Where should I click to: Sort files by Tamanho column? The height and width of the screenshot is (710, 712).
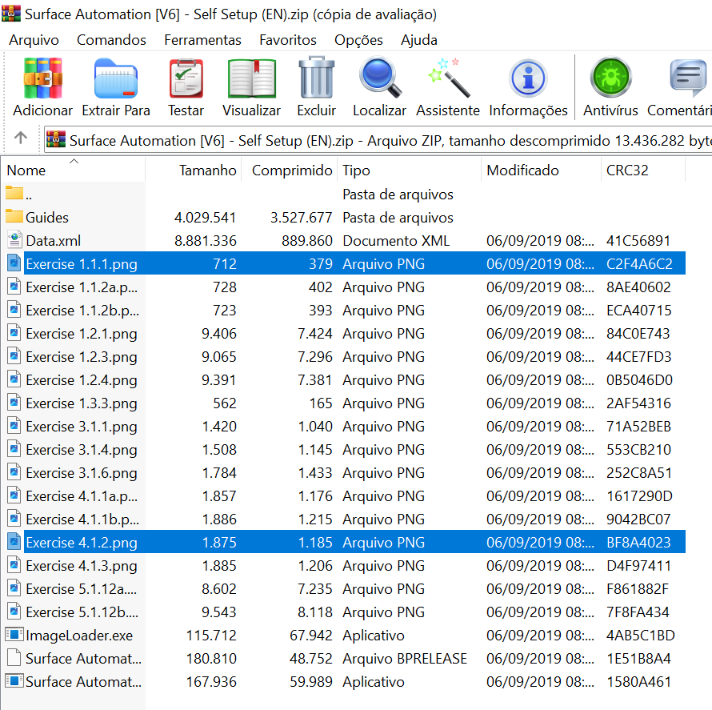tap(207, 170)
